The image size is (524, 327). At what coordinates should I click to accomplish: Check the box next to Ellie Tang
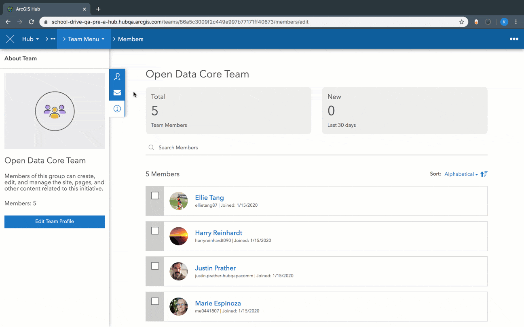(x=155, y=195)
